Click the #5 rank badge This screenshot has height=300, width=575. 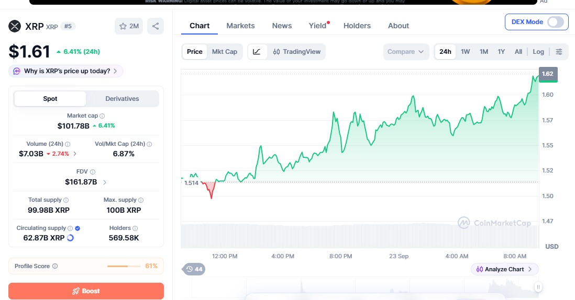tap(68, 26)
